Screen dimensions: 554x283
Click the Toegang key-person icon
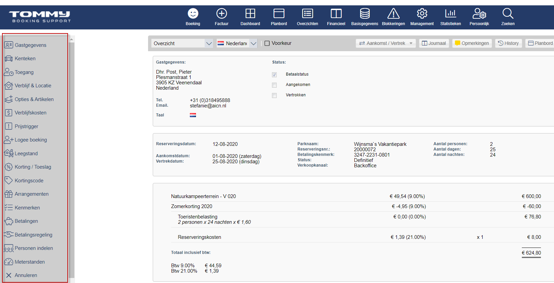point(9,72)
